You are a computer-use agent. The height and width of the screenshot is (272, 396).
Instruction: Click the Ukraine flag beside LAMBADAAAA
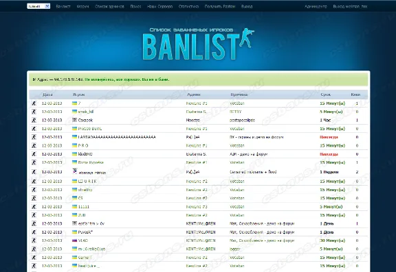click(74, 137)
